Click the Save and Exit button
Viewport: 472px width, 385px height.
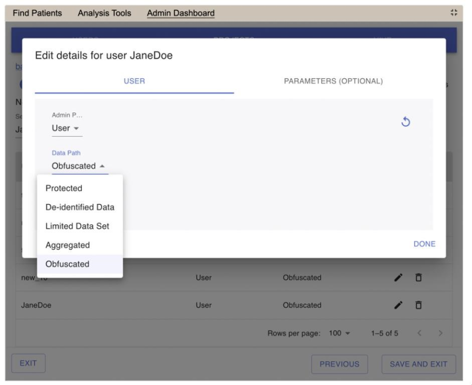tap(419, 364)
